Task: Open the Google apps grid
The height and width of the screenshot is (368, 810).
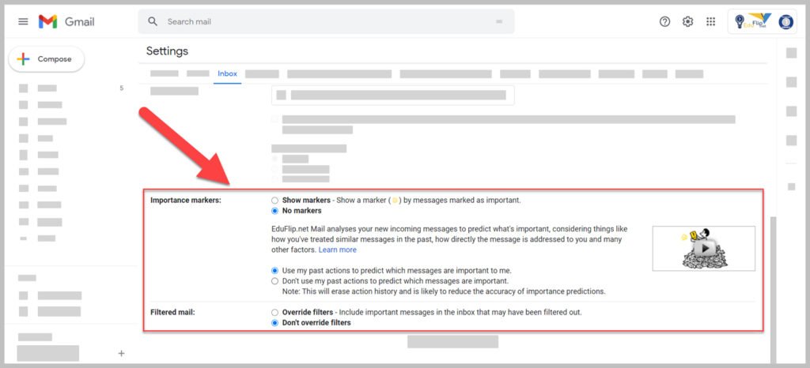Action: pos(711,21)
